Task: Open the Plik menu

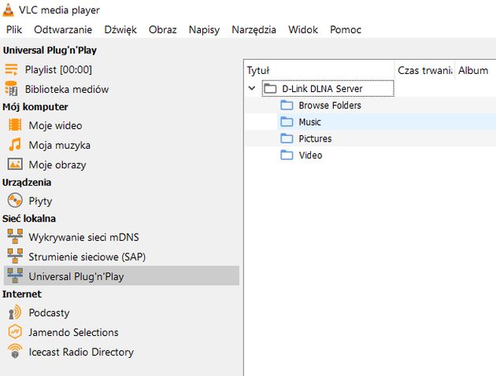Action: click(14, 30)
